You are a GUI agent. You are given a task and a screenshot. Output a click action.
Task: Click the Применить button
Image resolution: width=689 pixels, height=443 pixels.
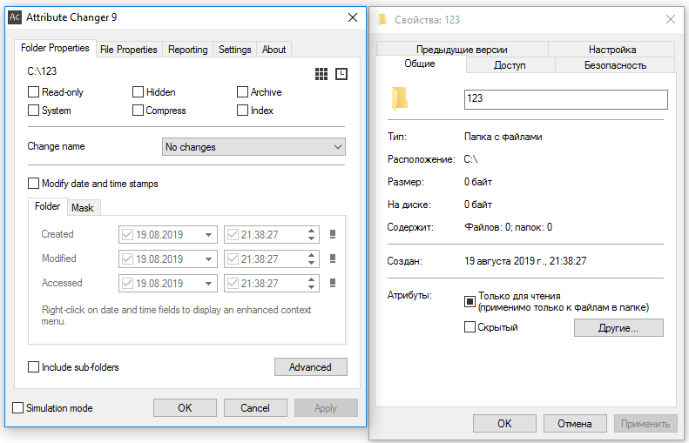coord(645,424)
